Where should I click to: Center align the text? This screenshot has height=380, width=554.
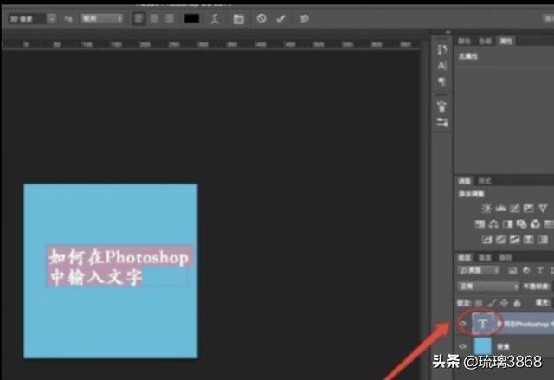point(154,18)
